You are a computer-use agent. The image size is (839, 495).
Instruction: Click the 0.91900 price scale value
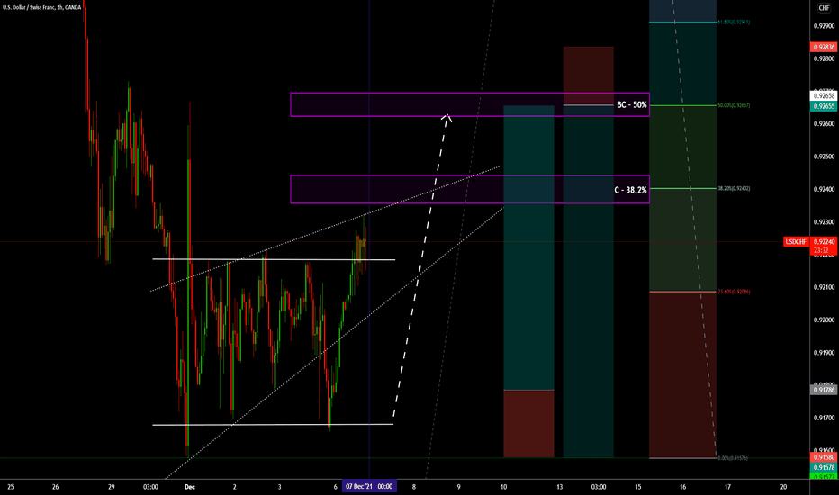pos(824,353)
